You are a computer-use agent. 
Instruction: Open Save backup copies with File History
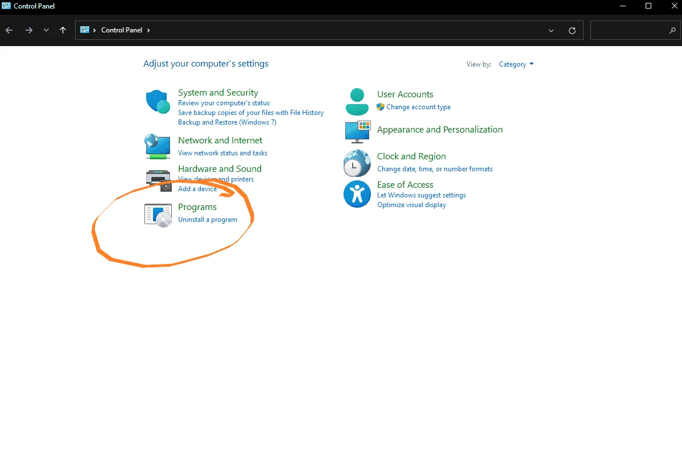[250, 113]
